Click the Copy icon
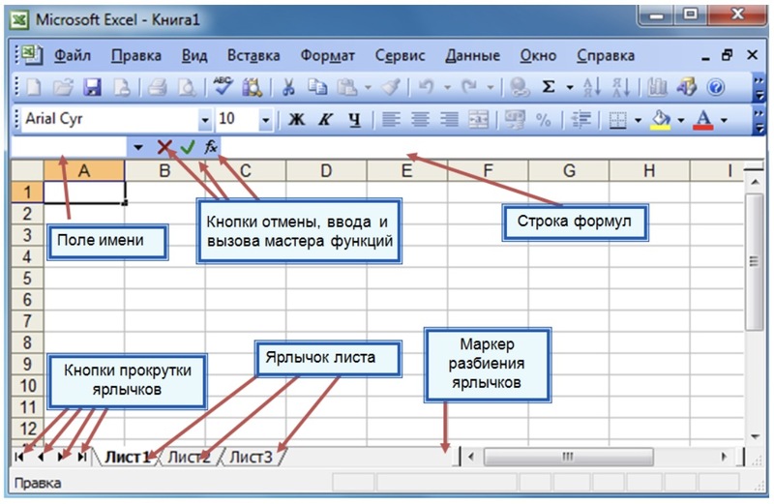774x504 pixels. pyautogui.click(x=317, y=87)
